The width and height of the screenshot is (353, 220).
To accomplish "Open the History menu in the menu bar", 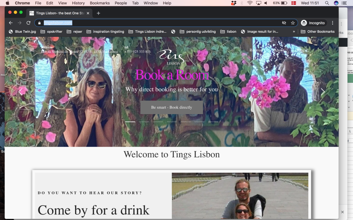I will [x=78, y=3].
